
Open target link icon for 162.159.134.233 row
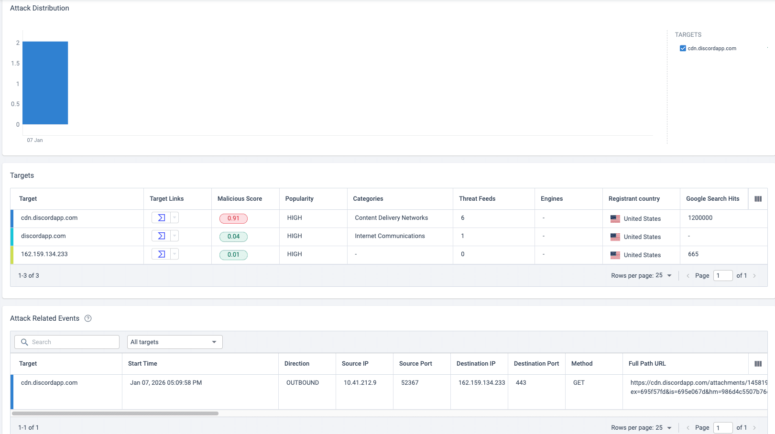click(x=161, y=254)
